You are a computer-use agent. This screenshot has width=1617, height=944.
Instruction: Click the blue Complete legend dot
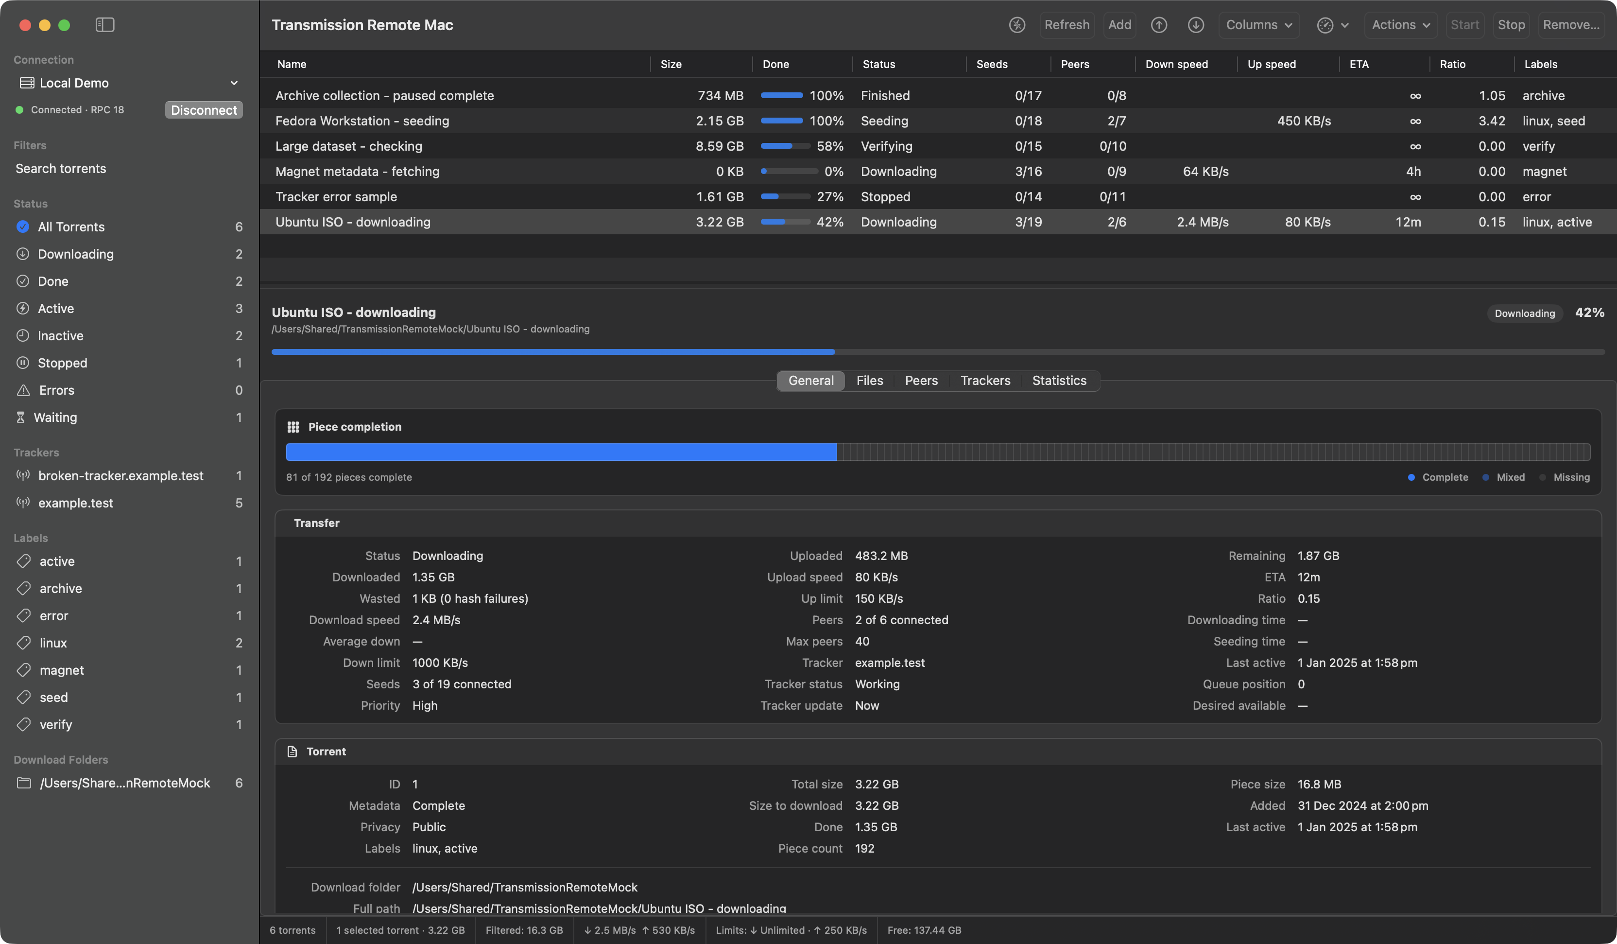pos(1411,477)
